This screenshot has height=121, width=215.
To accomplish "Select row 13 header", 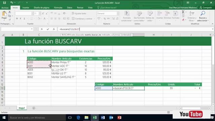I will coord(2,88).
